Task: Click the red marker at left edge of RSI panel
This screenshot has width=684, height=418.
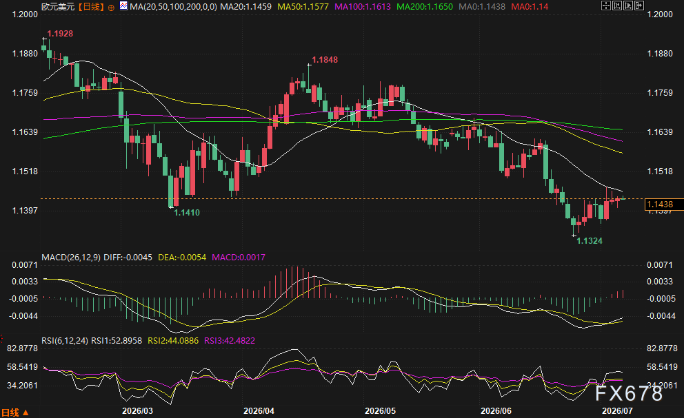Action: (x=1, y=338)
